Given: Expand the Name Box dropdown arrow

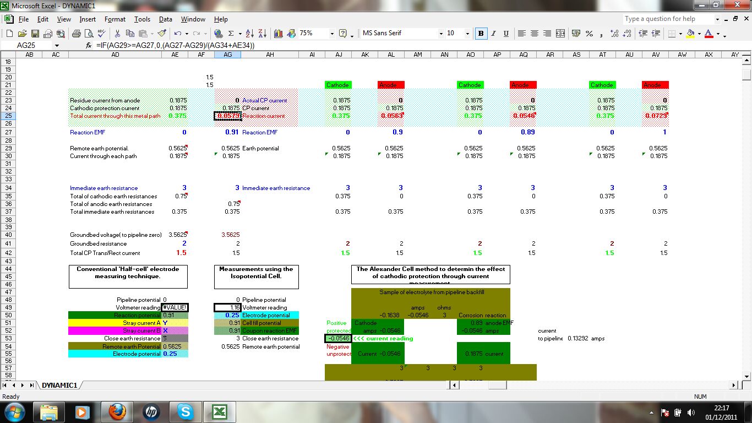Looking at the screenshot, I should pos(56,46).
